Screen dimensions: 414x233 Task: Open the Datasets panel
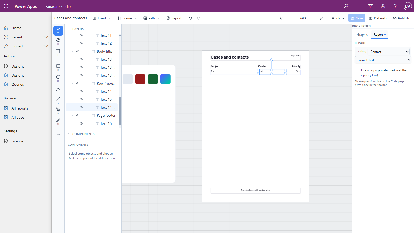(x=378, y=18)
